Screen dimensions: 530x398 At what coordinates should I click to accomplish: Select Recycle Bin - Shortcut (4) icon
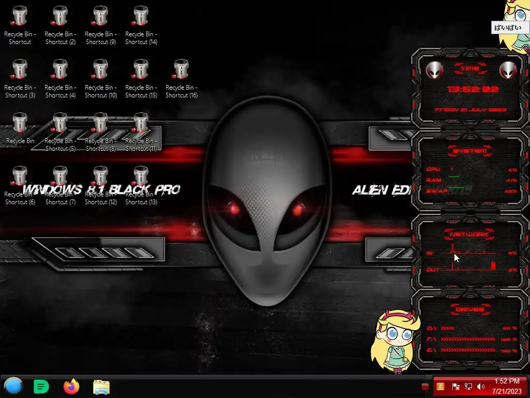tap(61, 79)
